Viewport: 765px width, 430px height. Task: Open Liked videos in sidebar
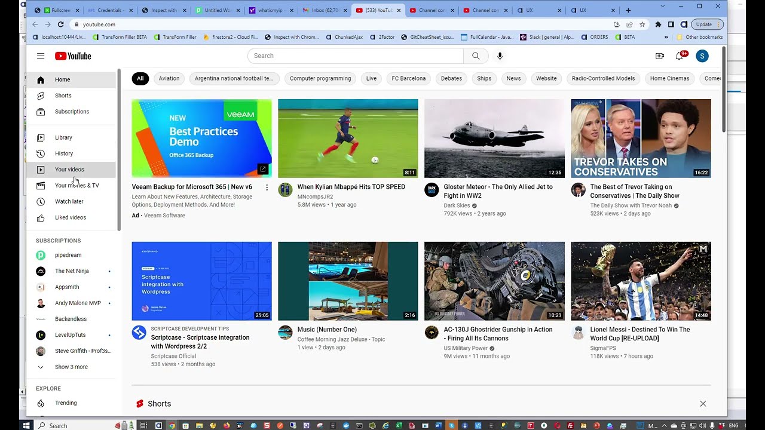point(72,217)
